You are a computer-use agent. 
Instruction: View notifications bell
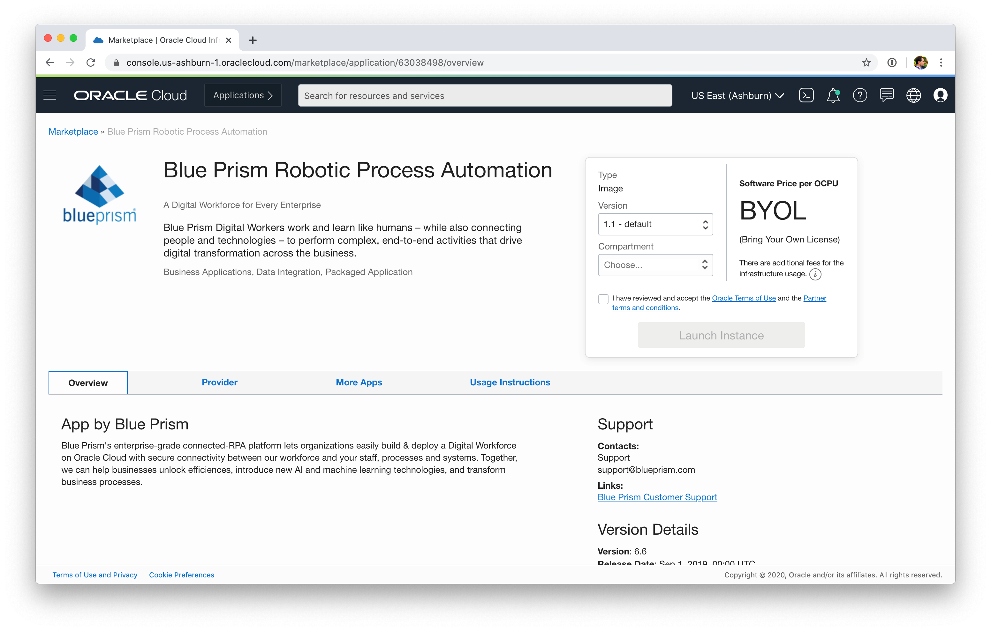click(x=833, y=95)
